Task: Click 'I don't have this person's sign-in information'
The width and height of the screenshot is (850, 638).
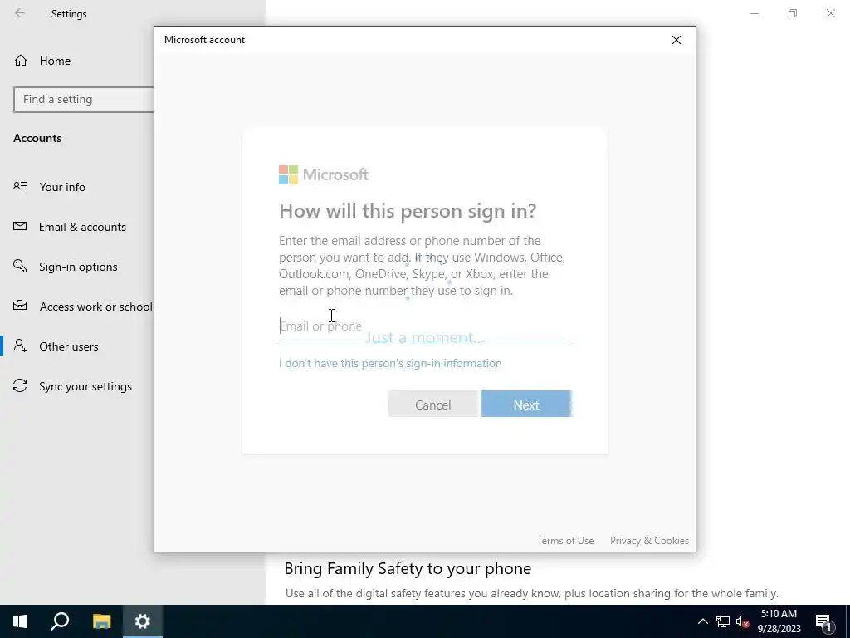Action: tap(390, 364)
